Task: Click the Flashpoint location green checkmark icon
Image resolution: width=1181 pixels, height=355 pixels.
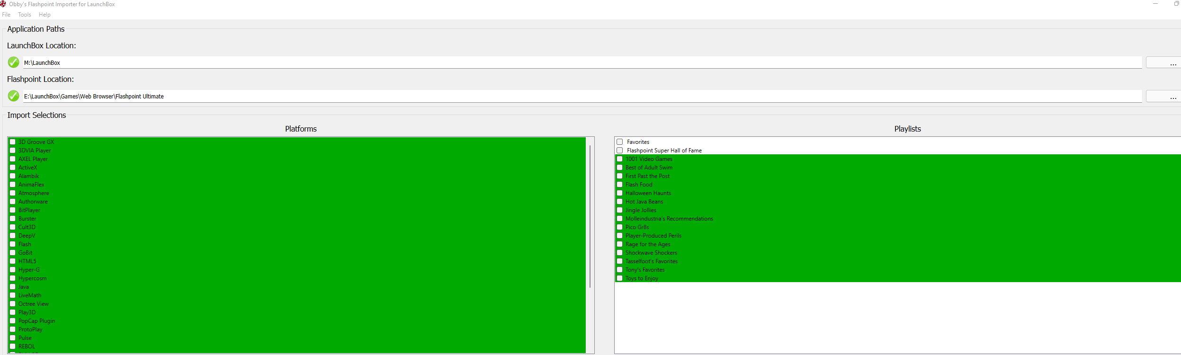Action: (x=14, y=96)
